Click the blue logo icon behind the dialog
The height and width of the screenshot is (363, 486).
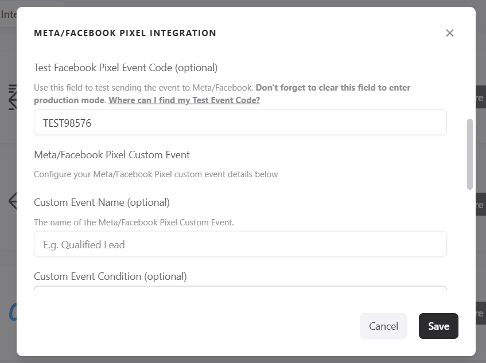[x=12, y=311]
